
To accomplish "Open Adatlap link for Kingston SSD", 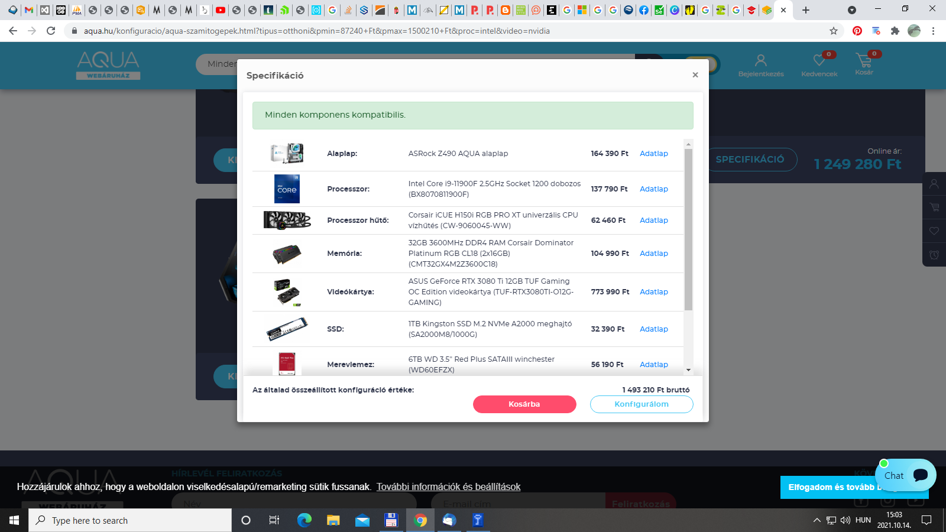I will [654, 329].
